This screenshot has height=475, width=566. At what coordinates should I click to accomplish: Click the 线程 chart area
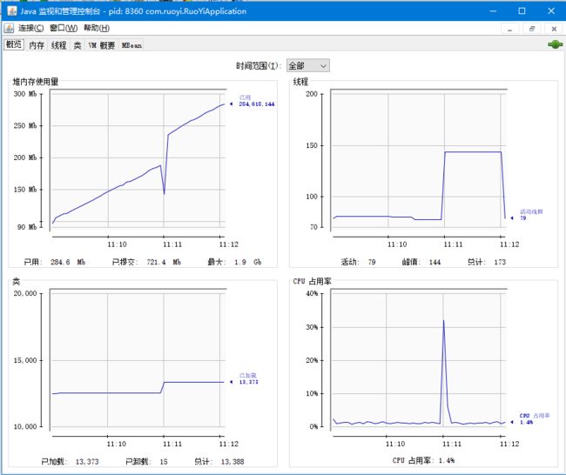(419, 158)
